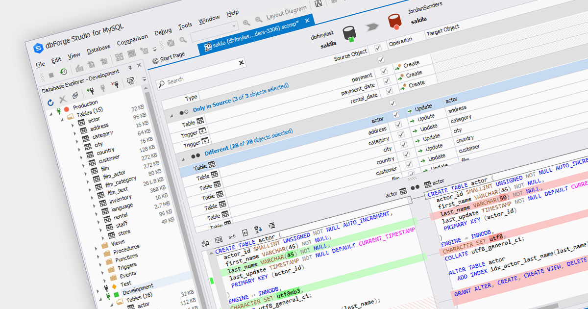Click the dbForge Studio logo icon

38,48
